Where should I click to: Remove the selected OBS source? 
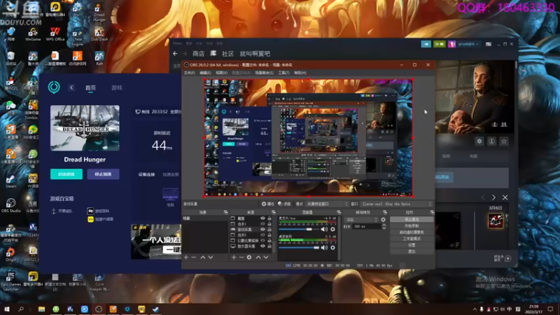click(241, 257)
